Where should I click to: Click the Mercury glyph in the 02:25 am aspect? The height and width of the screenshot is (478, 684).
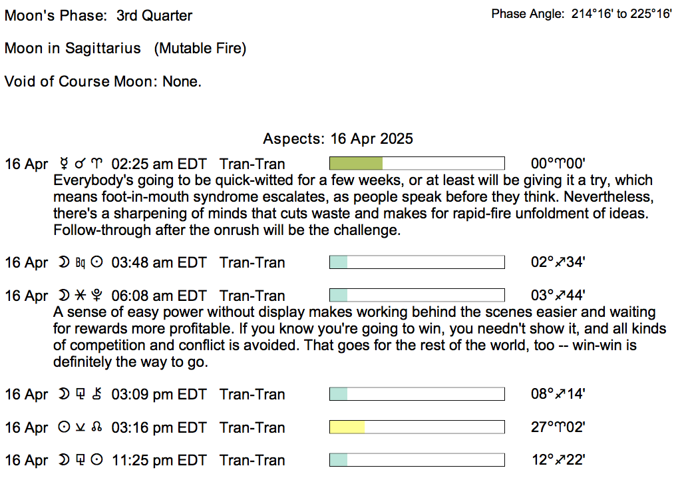click(x=64, y=164)
